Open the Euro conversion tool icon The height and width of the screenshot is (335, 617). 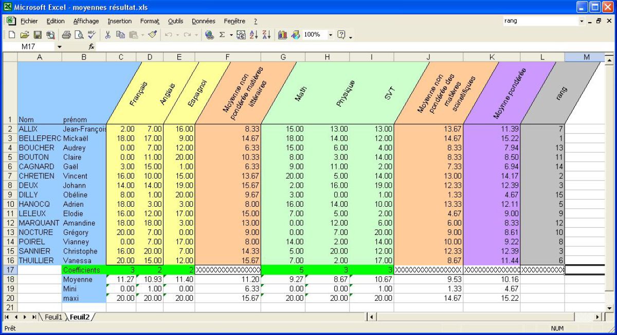click(241, 35)
